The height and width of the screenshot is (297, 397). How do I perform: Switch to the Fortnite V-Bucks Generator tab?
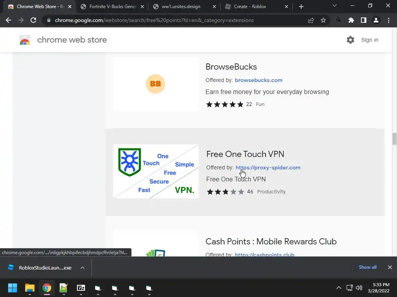coord(113,7)
